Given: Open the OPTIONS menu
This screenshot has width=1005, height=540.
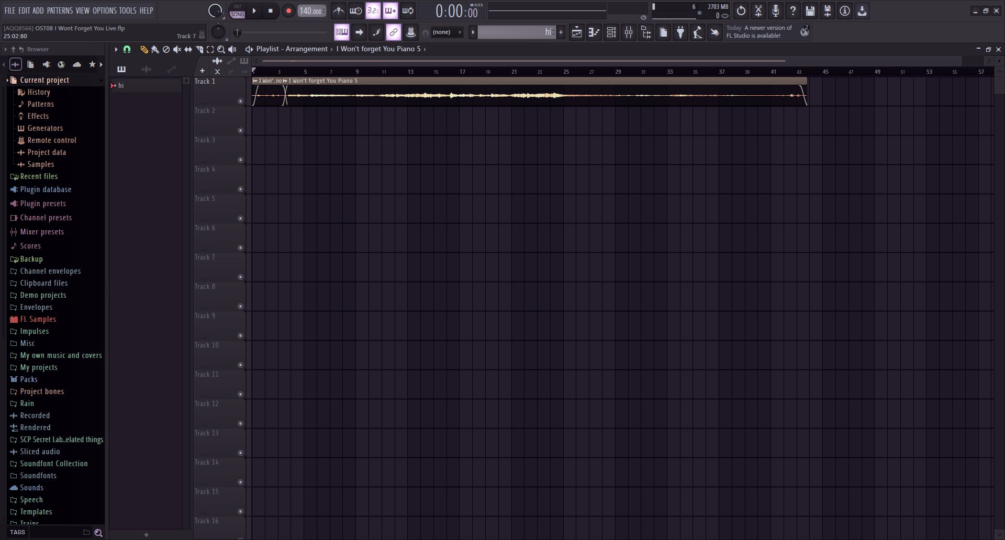Looking at the screenshot, I should tap(104, 10).
